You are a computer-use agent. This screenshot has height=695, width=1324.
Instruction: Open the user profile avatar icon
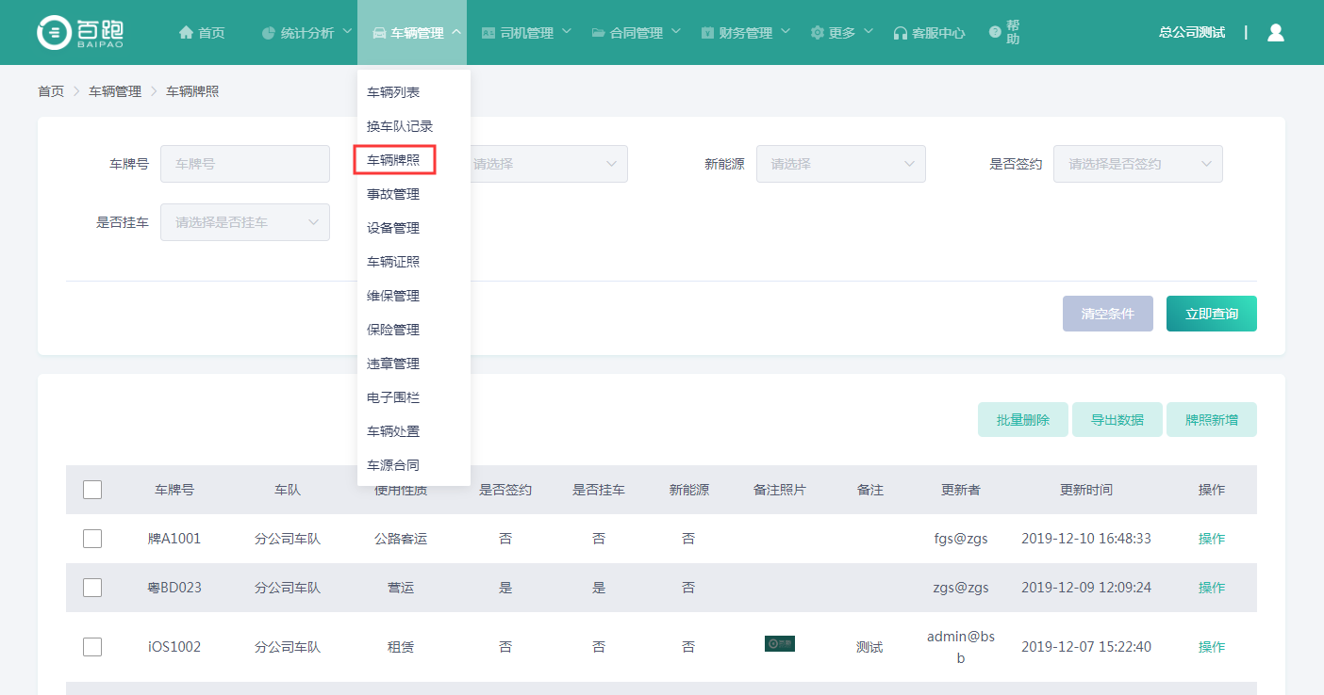click(x=1275, y=32)
